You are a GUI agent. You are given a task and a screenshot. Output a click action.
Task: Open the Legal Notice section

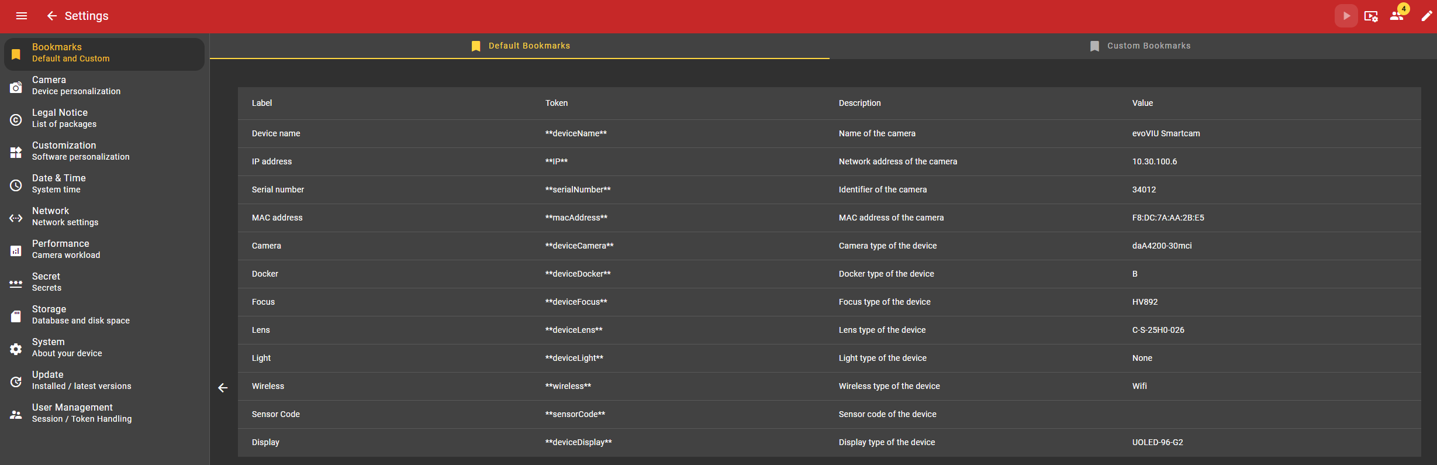click(64, 118)
